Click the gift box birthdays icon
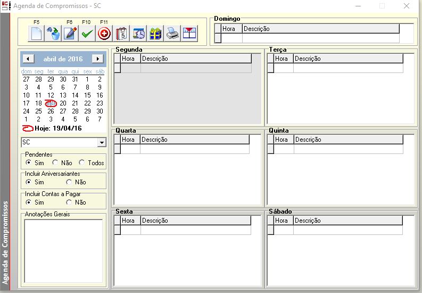422x293 pixels. (155, 34)
